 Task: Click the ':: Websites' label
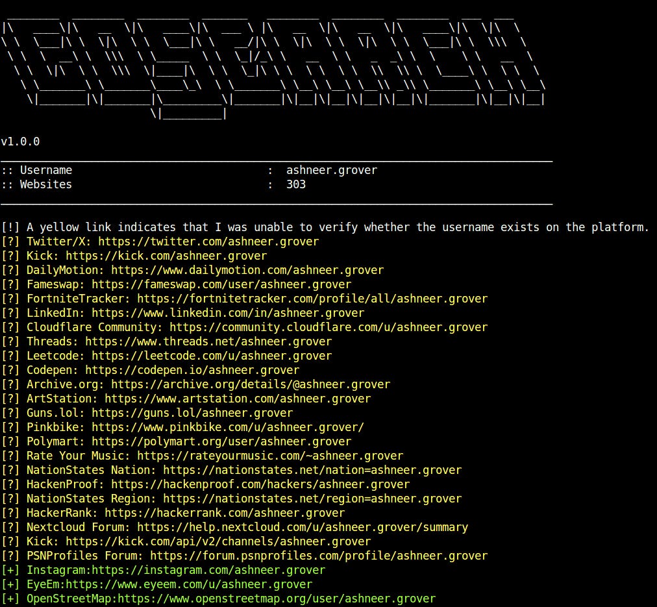pos(36,184)
